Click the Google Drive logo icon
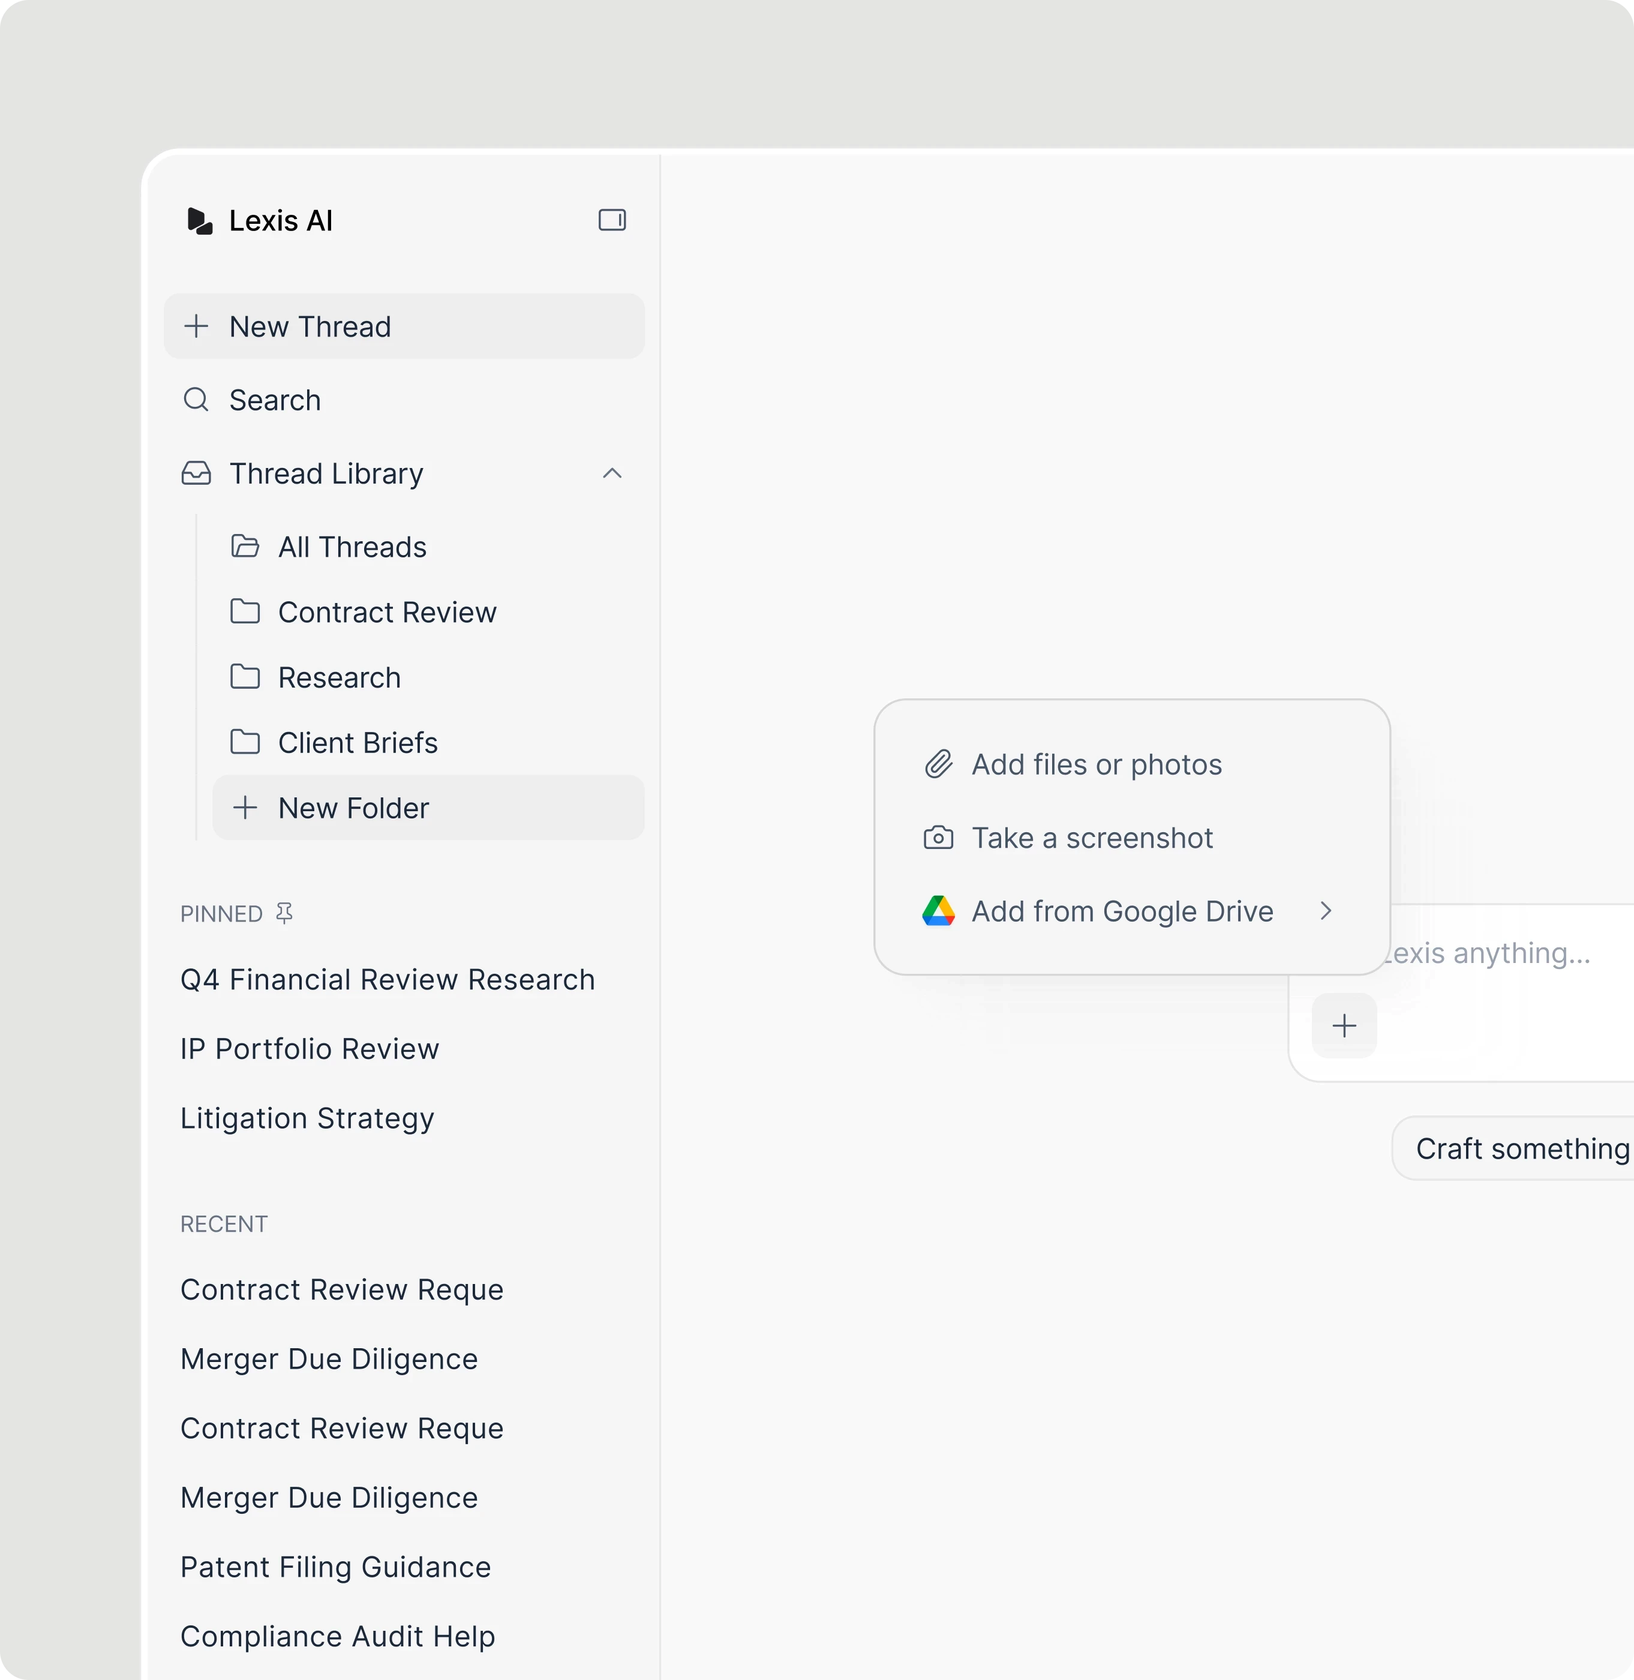 coord(939,911)
